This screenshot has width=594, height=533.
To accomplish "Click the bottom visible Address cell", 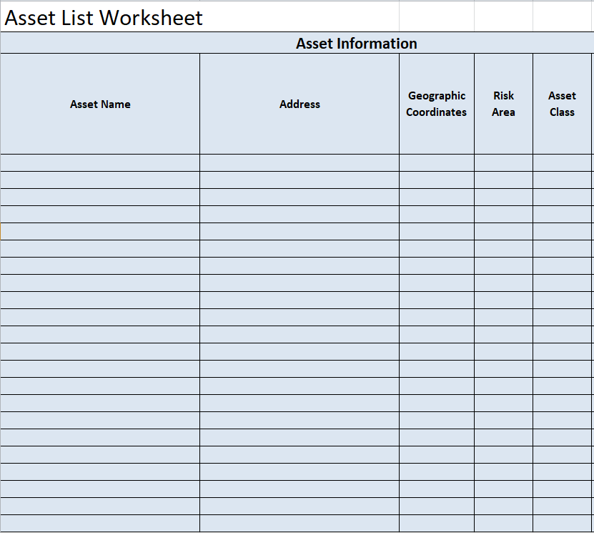I will [300, 523].
